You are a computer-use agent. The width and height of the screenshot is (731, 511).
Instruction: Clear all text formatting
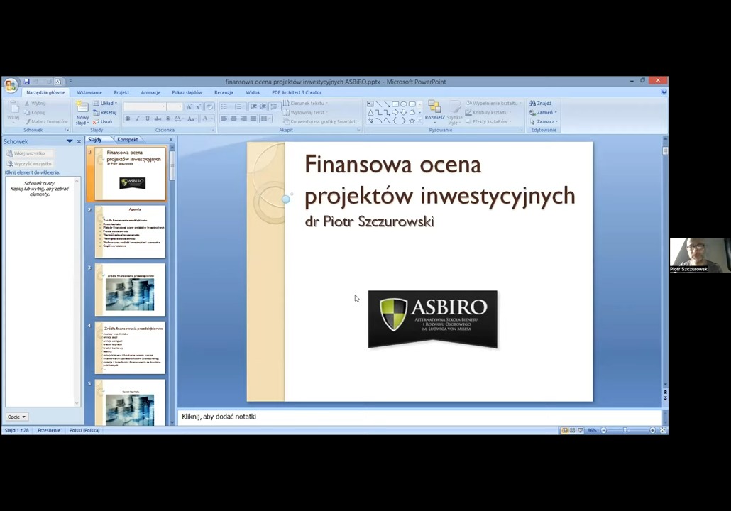pyautogui.click(x=209, y=106)
